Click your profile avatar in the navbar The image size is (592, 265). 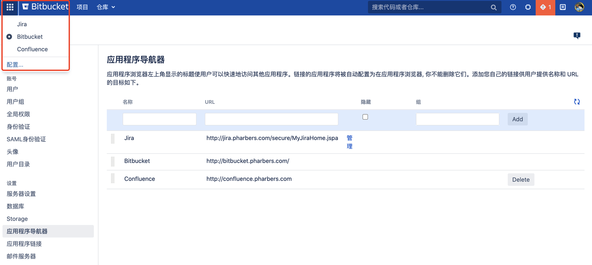click(579, 7)
